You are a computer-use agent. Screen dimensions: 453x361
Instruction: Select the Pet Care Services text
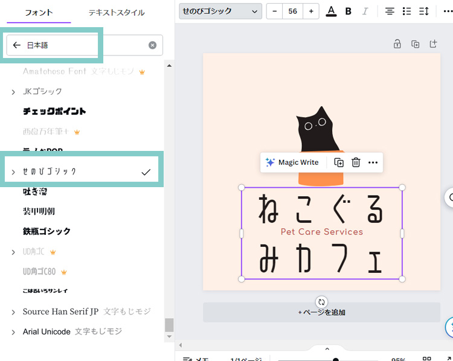coord(321,232)
